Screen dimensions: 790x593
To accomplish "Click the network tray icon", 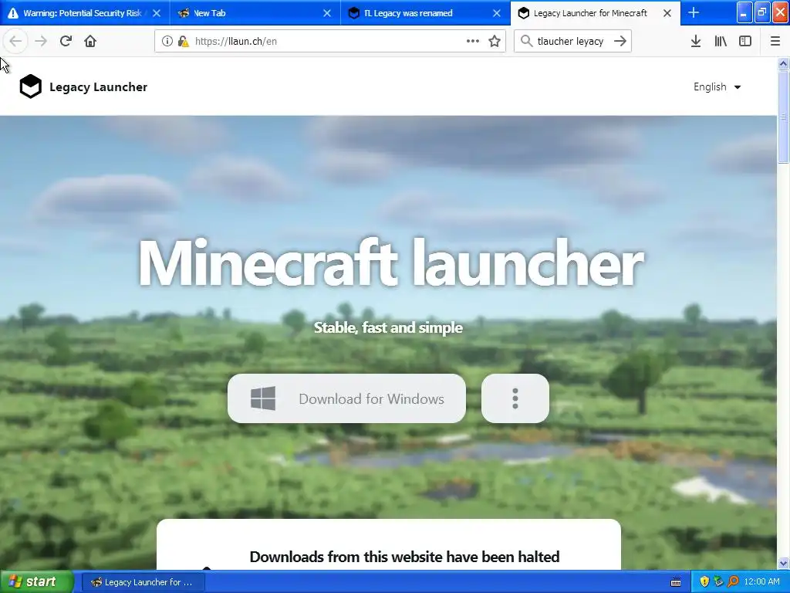I will tap(718, 582).
